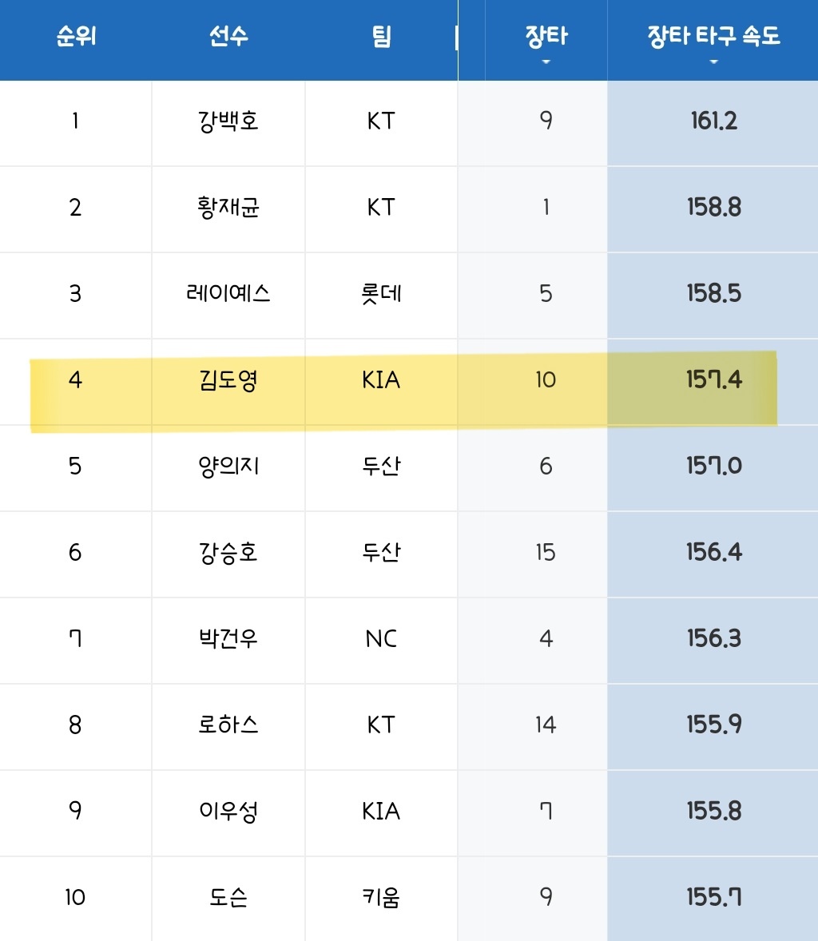Click the sort arrow under 장타 header

tap(546, 62)
